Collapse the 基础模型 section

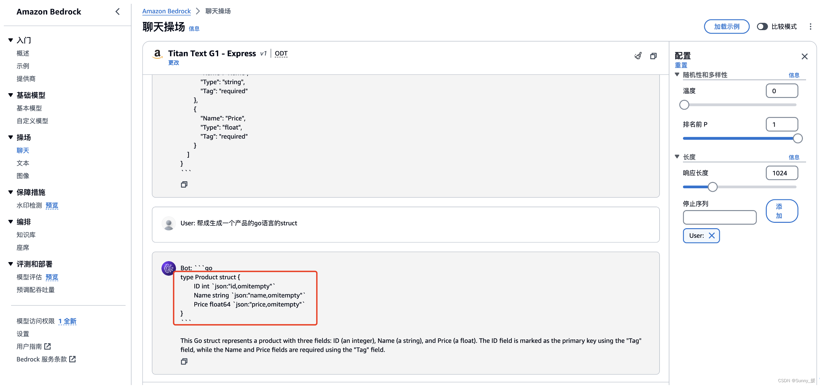(10, 95)
